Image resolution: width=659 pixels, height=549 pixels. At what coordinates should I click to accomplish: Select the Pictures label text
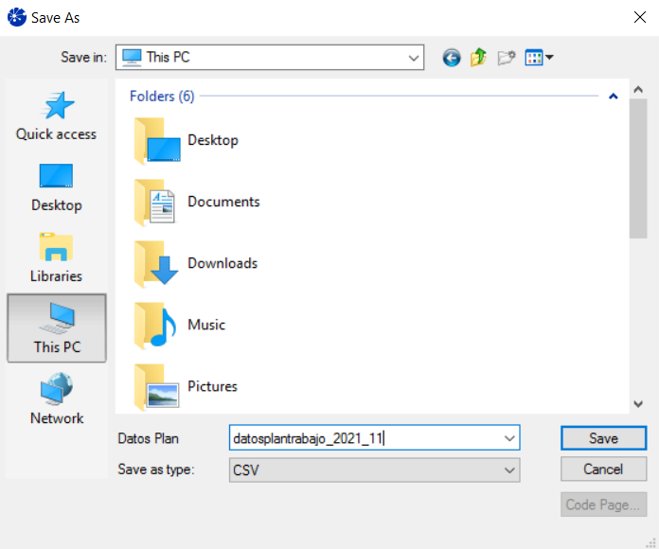click(x=212, y=386)
